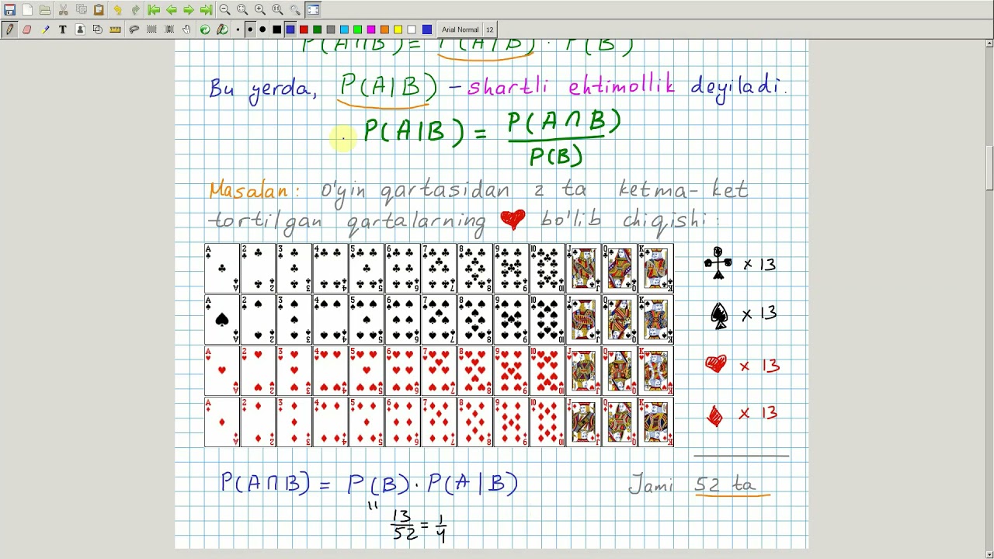Redo the last action

pos(135,10)
